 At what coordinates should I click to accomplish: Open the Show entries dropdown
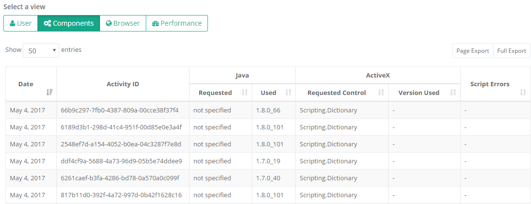coord(41,50)
